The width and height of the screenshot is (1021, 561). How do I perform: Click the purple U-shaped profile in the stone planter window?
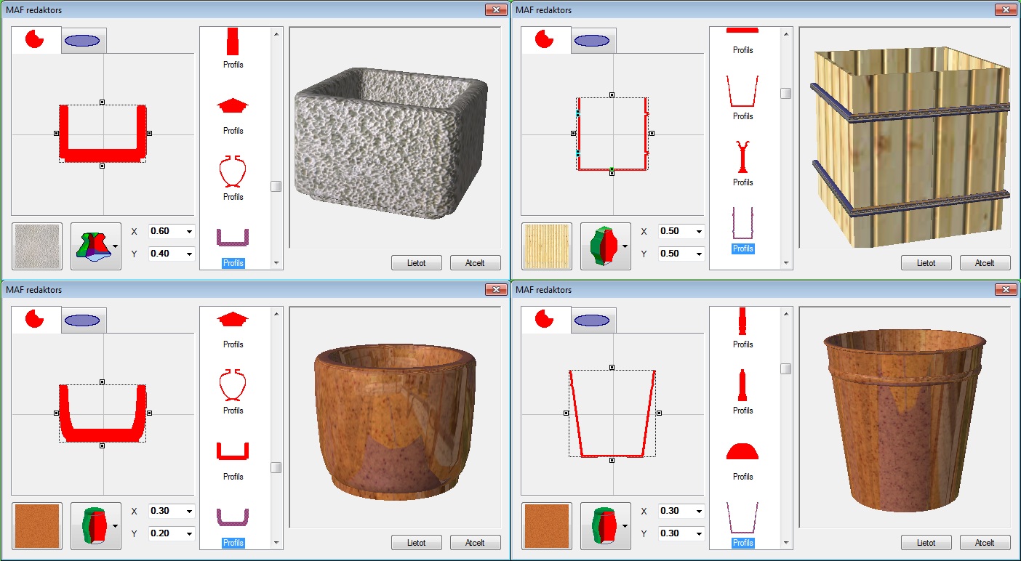(x=233, y=237)
